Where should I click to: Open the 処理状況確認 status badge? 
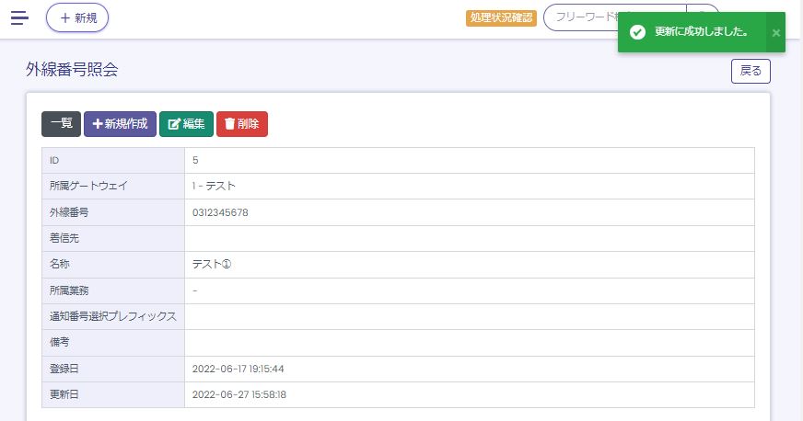click(x=501, y=17)
